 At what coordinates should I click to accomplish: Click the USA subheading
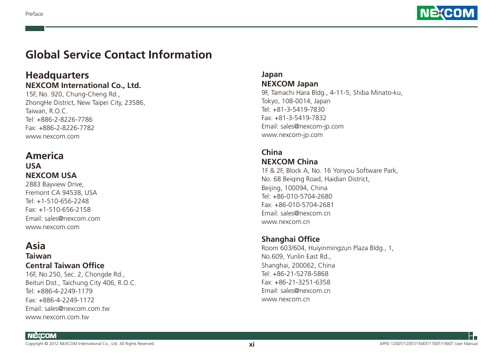click(x=33, y=166)
